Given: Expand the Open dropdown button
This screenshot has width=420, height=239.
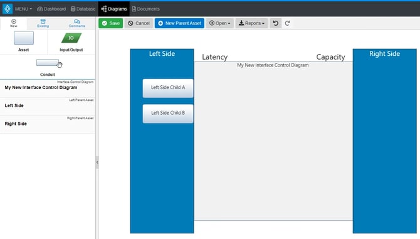Looking at the screenshot, I should (219, 23).
